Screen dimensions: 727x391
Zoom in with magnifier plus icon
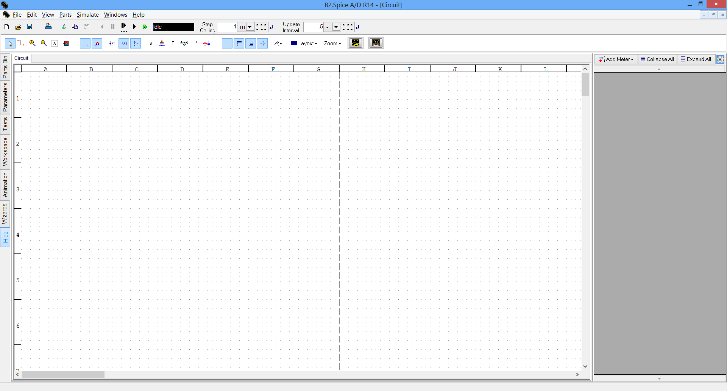(x=33, y=43)
